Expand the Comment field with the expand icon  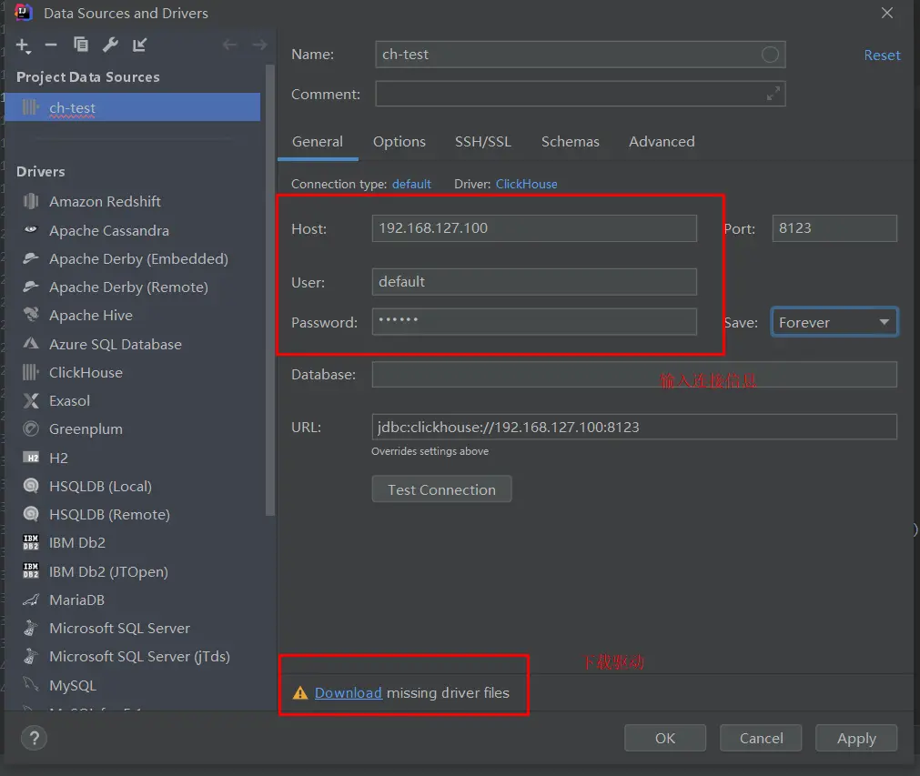pyautogui.click(x=773, y=94)
